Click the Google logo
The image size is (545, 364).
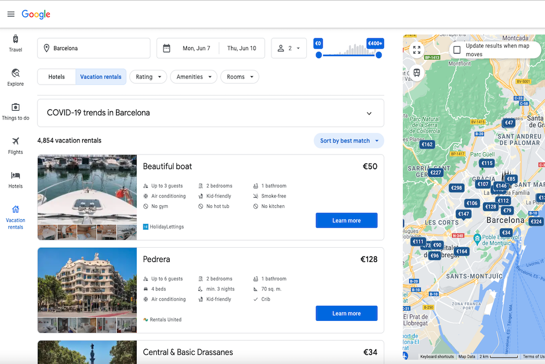point(36,14)
